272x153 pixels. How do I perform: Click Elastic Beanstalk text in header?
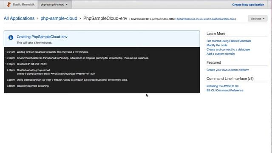24,5
